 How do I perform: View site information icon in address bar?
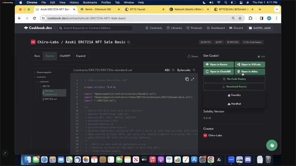43,18
